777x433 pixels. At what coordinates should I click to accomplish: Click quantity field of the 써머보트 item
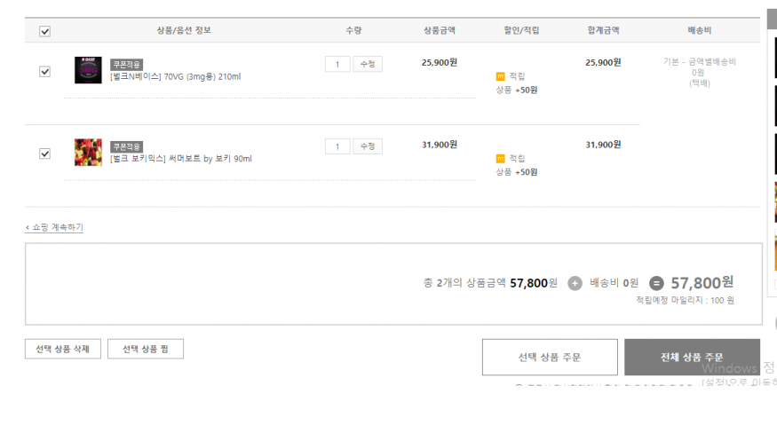337,146
